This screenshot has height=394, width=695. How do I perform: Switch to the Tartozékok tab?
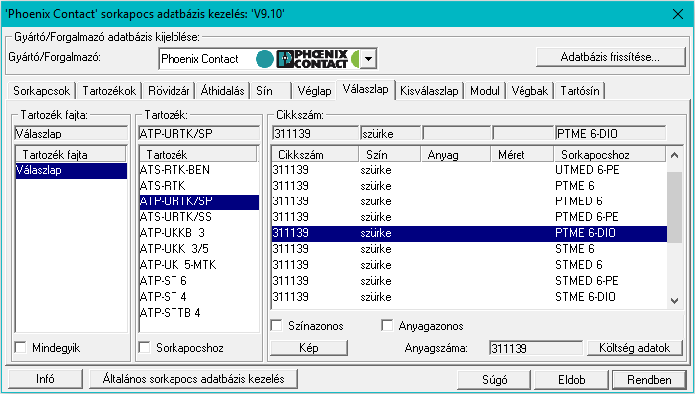pos(109,91)
